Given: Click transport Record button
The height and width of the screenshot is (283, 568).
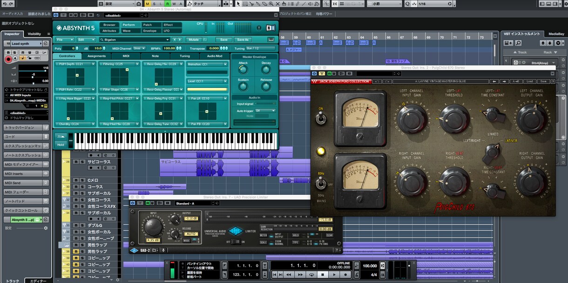Looking at the screenshot, I should 345,275.
